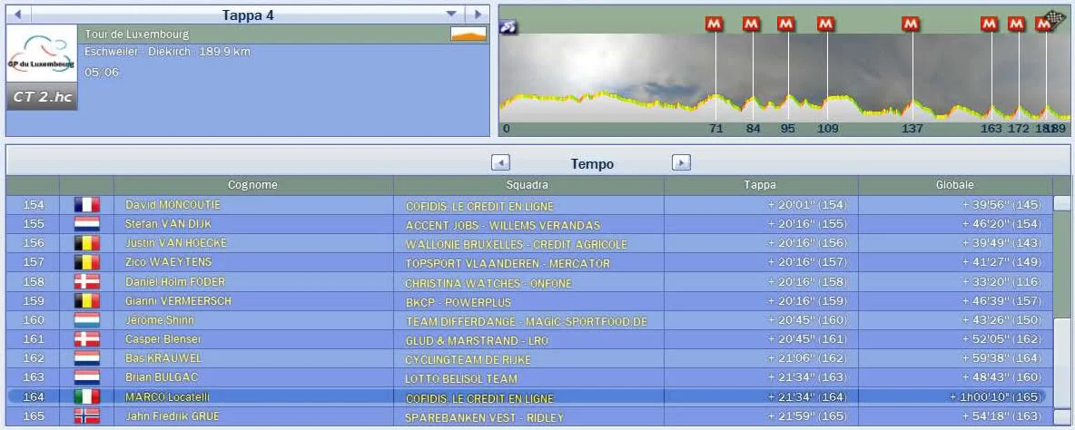Go to next stage with right arrow
1075x430 pixels.
[x=478, y=15]
